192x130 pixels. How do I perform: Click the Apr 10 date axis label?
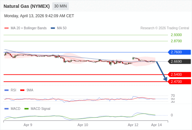(x=83, y=125)
